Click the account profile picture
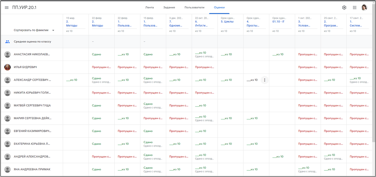The height and width of the screenshot is (177, 376). click(x=365, y=7)
